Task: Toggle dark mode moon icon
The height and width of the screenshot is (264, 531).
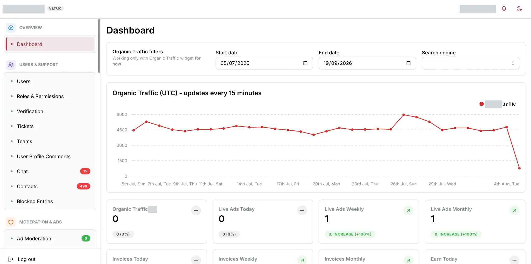Action: coord(519,9)
